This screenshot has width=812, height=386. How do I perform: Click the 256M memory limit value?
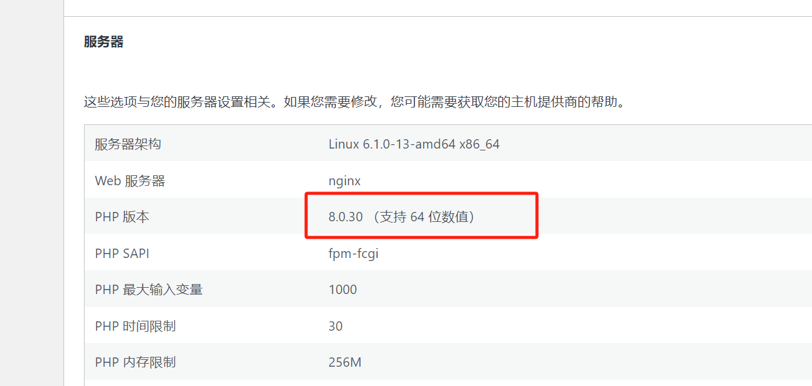(345, 362)
